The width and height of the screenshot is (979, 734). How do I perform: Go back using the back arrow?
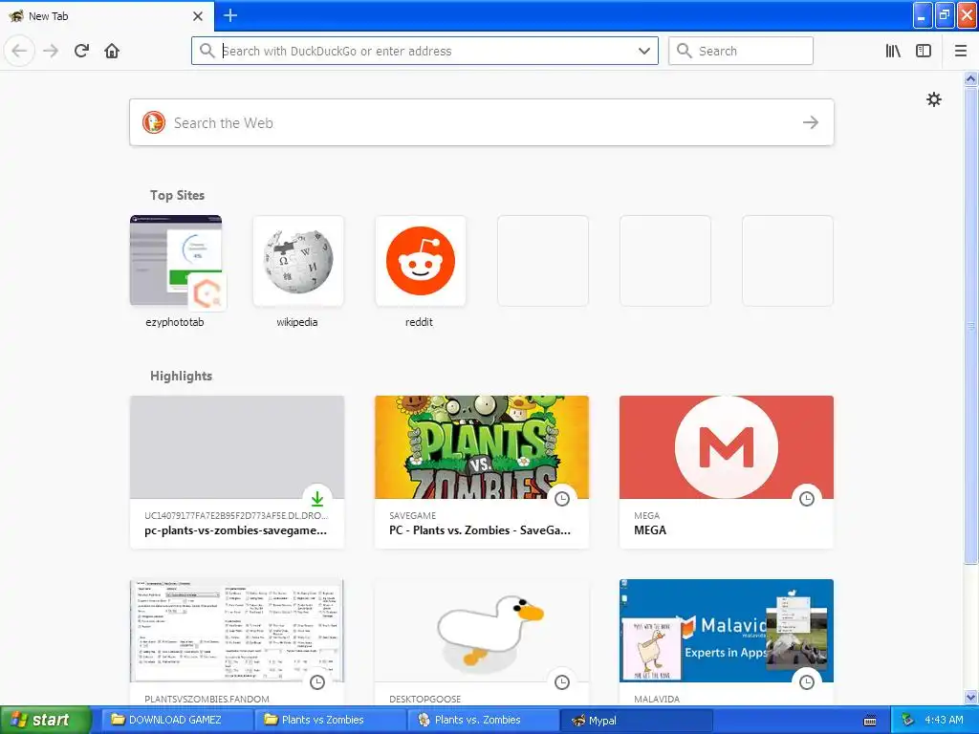pyautogui.click(x=19, y=52)
